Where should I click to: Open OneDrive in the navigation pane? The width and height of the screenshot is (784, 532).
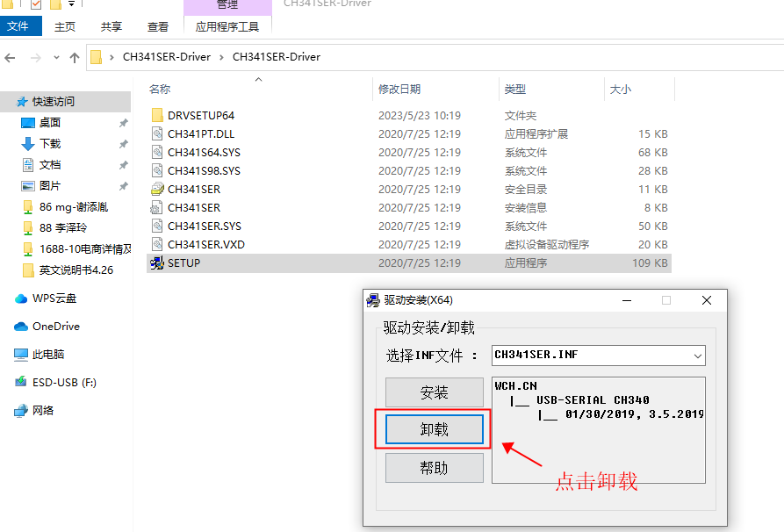coord(56,327)
